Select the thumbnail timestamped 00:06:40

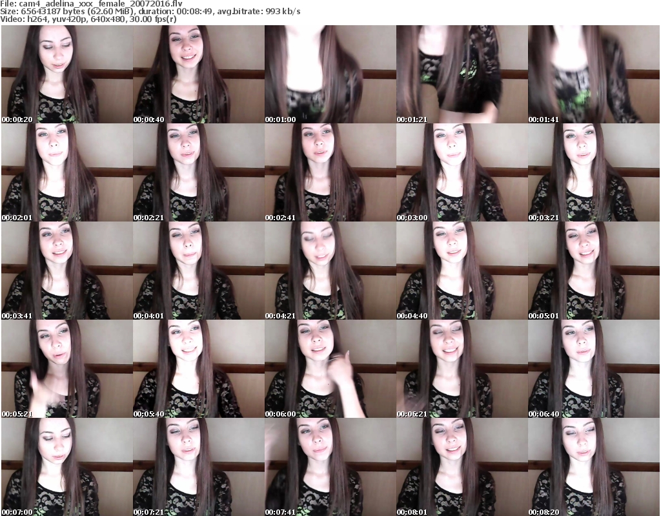594,369
